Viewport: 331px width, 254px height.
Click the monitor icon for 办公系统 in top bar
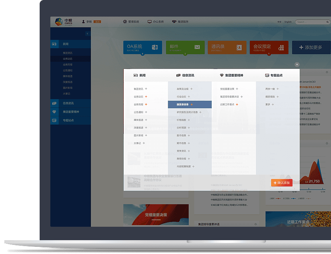click(149, 22)
